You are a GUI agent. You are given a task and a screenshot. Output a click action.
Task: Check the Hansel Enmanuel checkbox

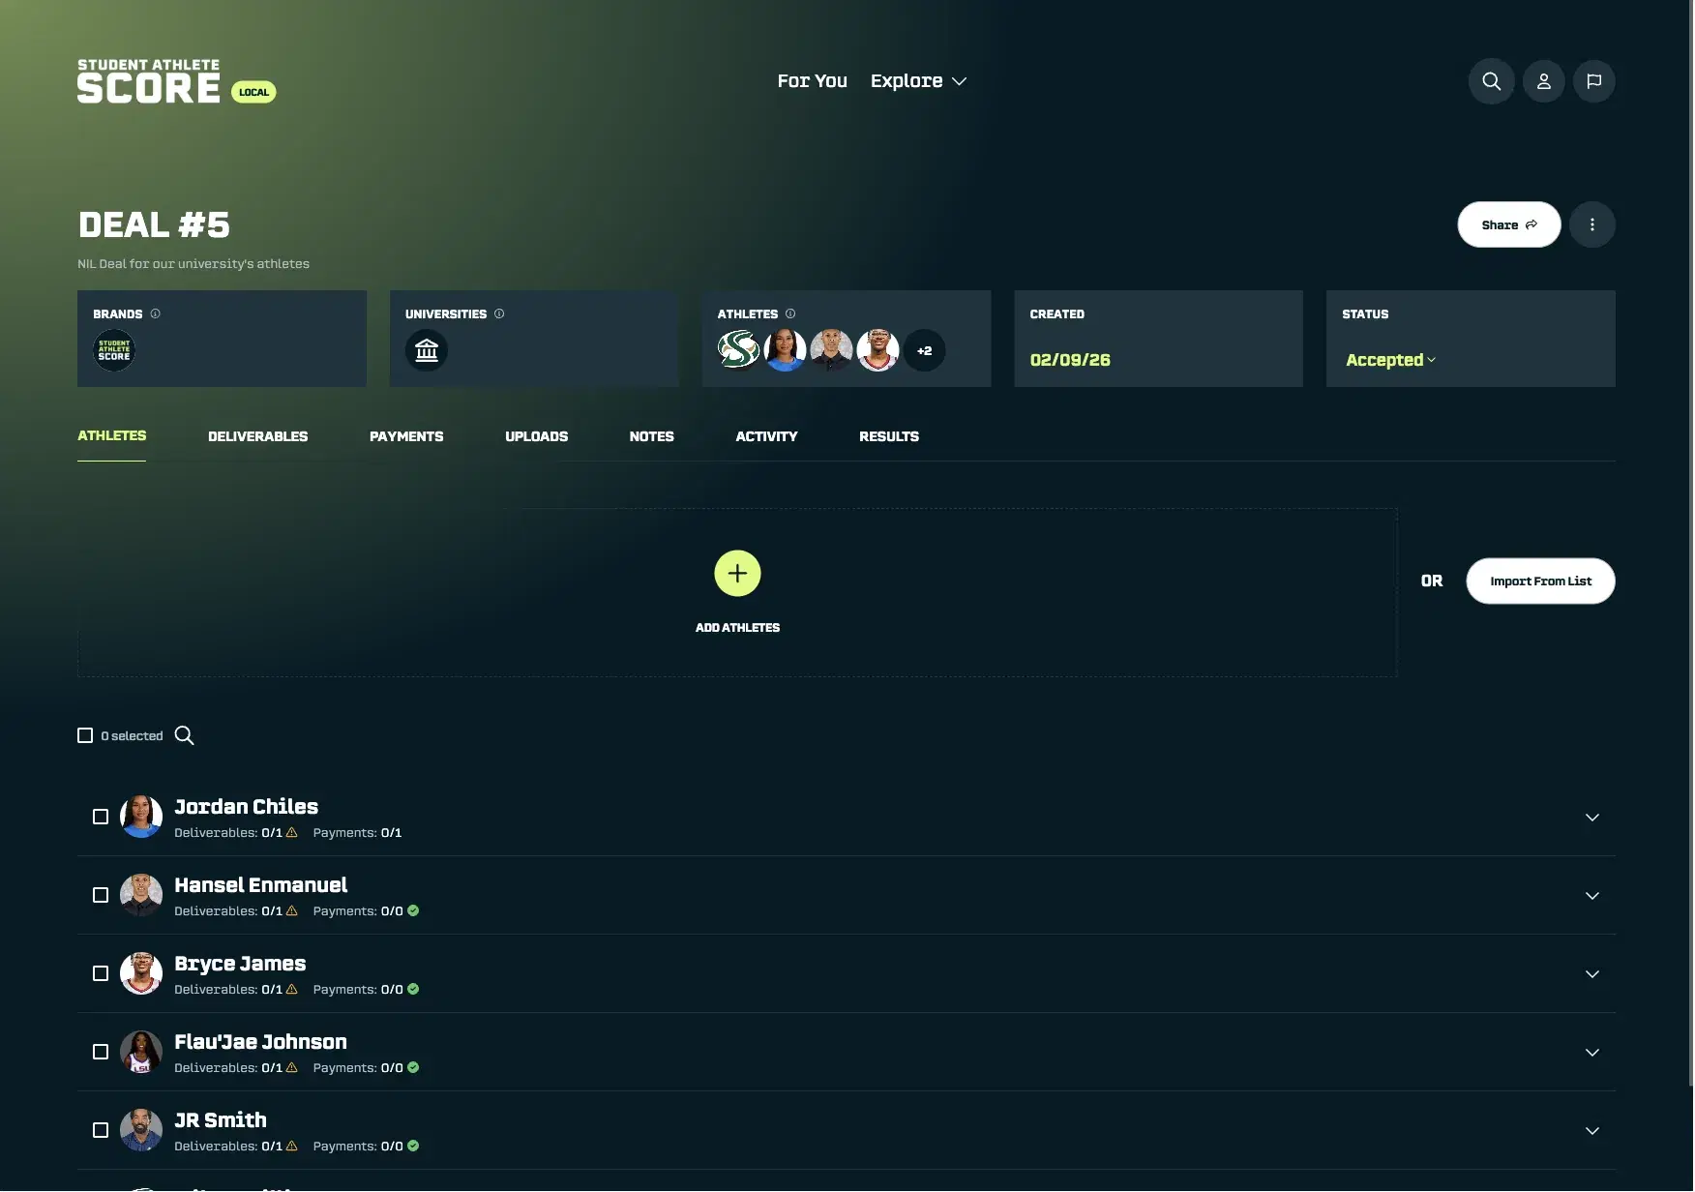101,895
